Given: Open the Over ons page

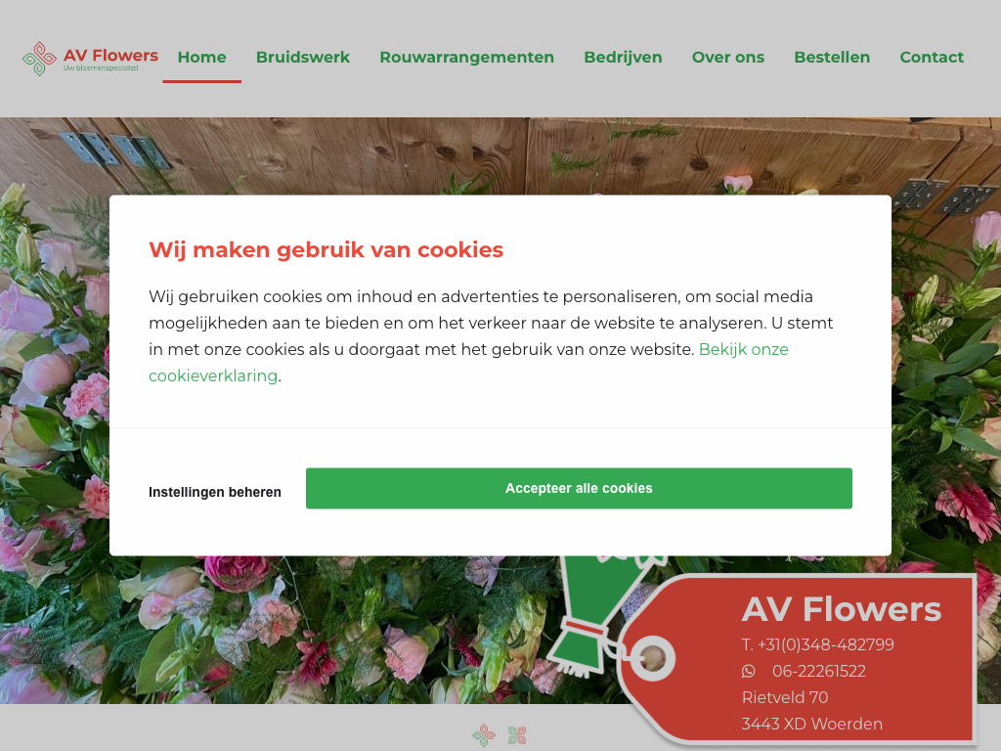Looking at the screenshot, I should [x=727, y=58].
